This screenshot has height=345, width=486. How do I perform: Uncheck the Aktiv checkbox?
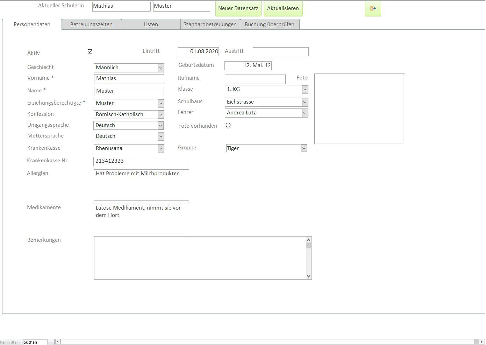click(x=90, y=52)
